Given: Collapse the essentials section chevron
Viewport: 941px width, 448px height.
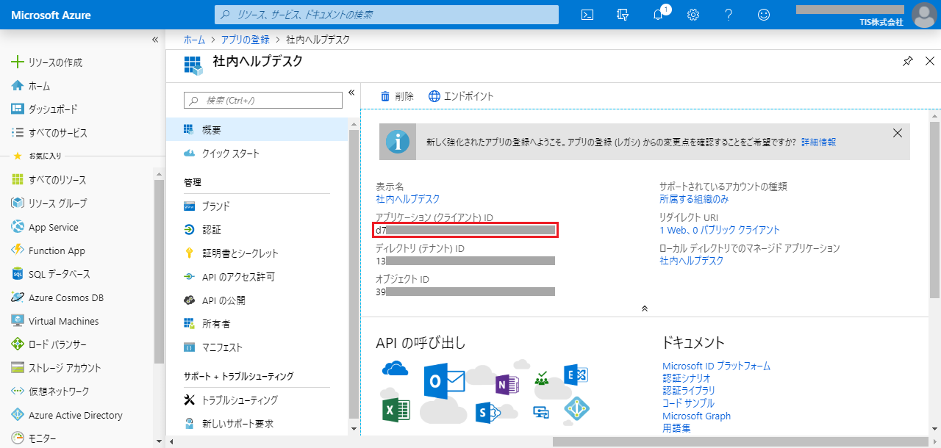Looking at the screenshot, I should pos(645,308).
